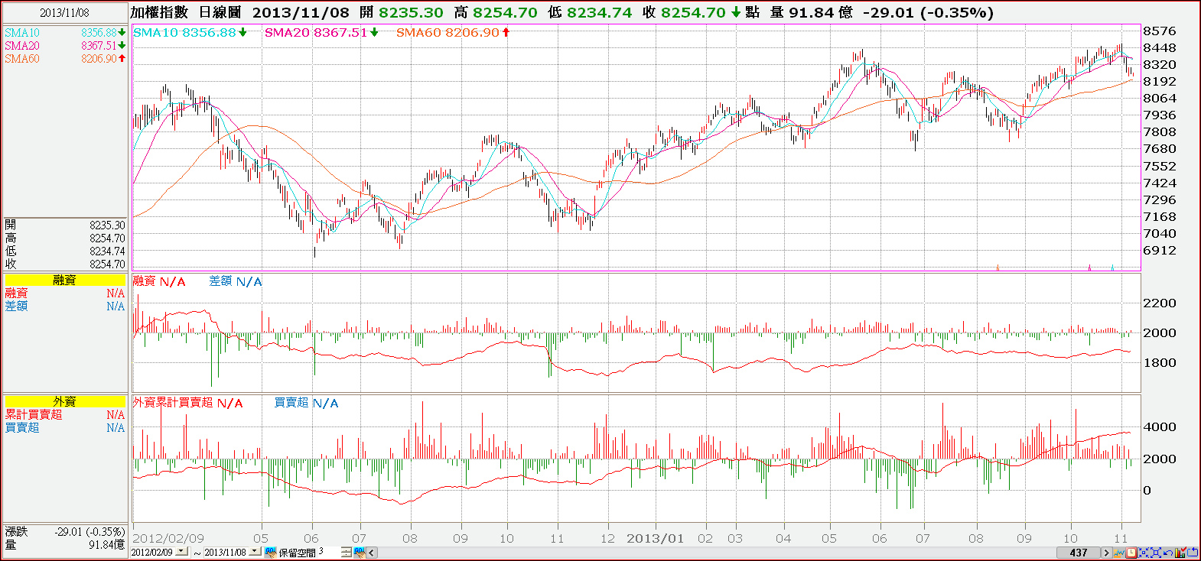Click the GO icon after the end date
The width and height of the screenshot is (1201, 561).
pos(271,552)
